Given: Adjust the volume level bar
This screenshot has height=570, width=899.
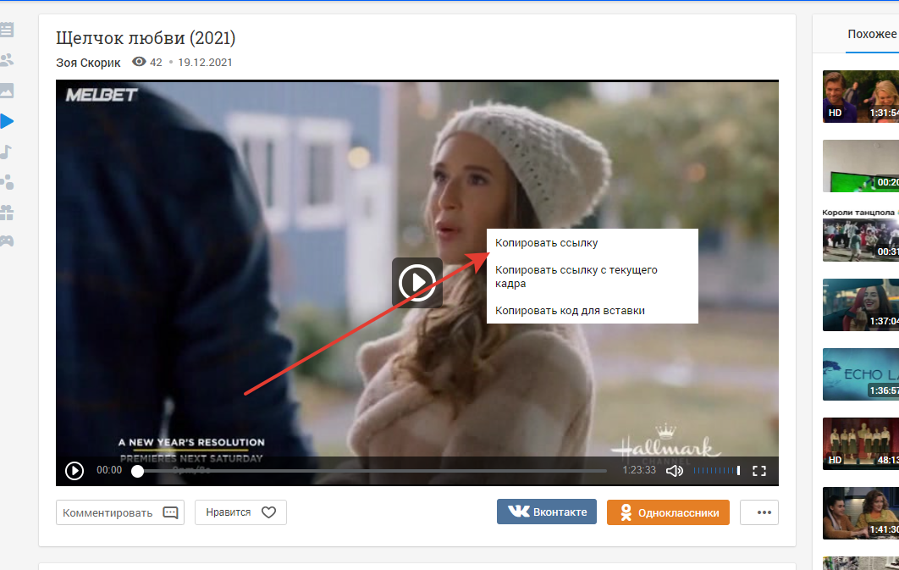Looking at the screenshot, I should coord(717,471).
